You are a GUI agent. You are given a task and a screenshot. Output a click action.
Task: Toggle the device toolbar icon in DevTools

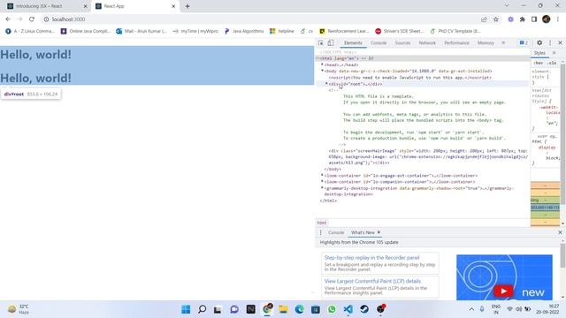tap(330, 43)
